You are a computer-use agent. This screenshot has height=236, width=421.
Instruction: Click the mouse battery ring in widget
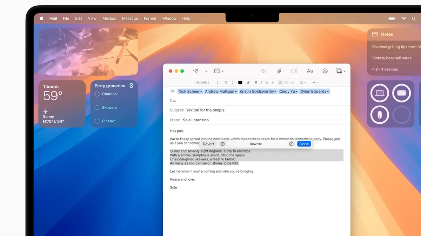coord(380,115)
